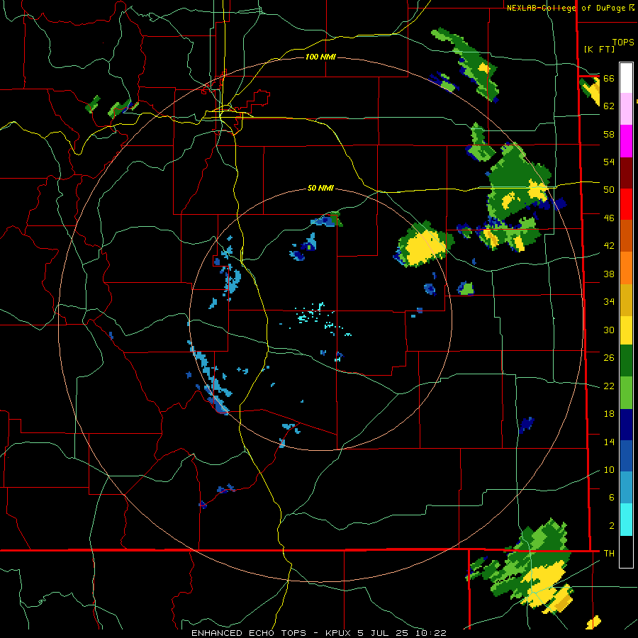Click the "NEXLAB-College of DuPage" credit text
638x638 pixels.
(x=567, y=8)
